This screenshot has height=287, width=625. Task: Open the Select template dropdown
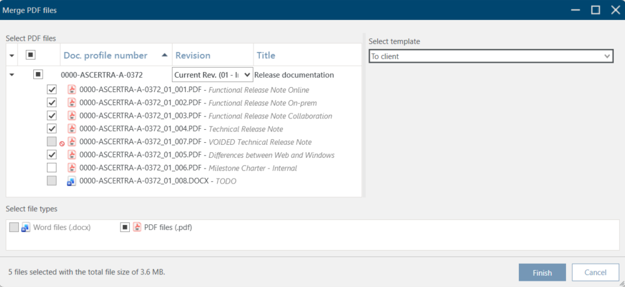pos(490,56)
